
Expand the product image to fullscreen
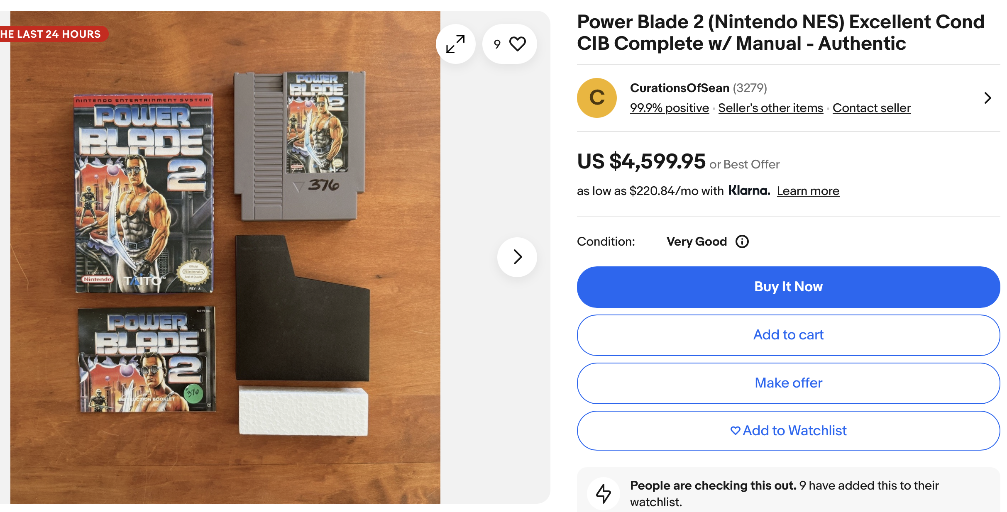(x=455, y=44)
